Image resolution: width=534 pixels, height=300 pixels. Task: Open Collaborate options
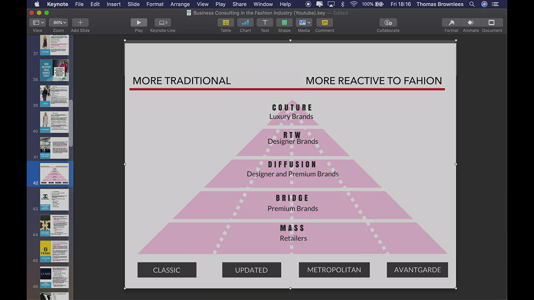click(x=388, y=22)
